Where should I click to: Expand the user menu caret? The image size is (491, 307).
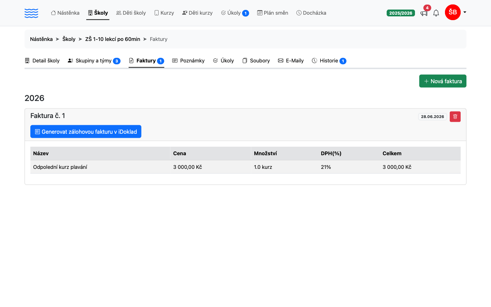[464, 12]
